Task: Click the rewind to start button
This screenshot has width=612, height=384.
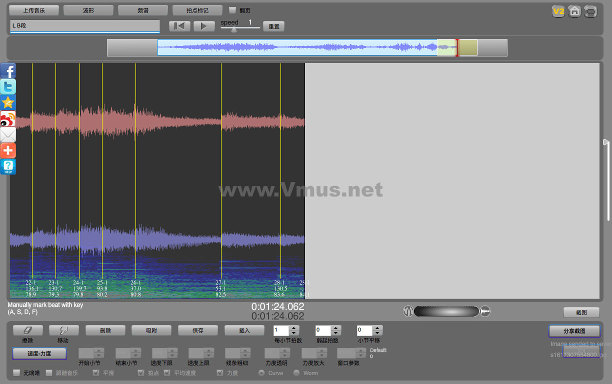Action: click(179, 26)
